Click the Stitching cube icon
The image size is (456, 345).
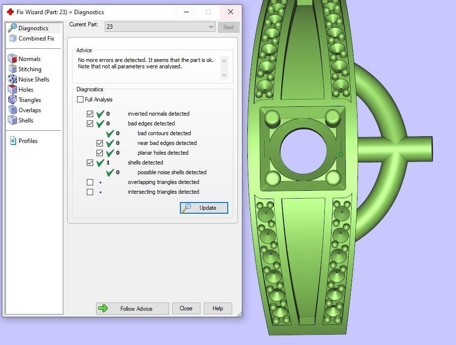13,69
